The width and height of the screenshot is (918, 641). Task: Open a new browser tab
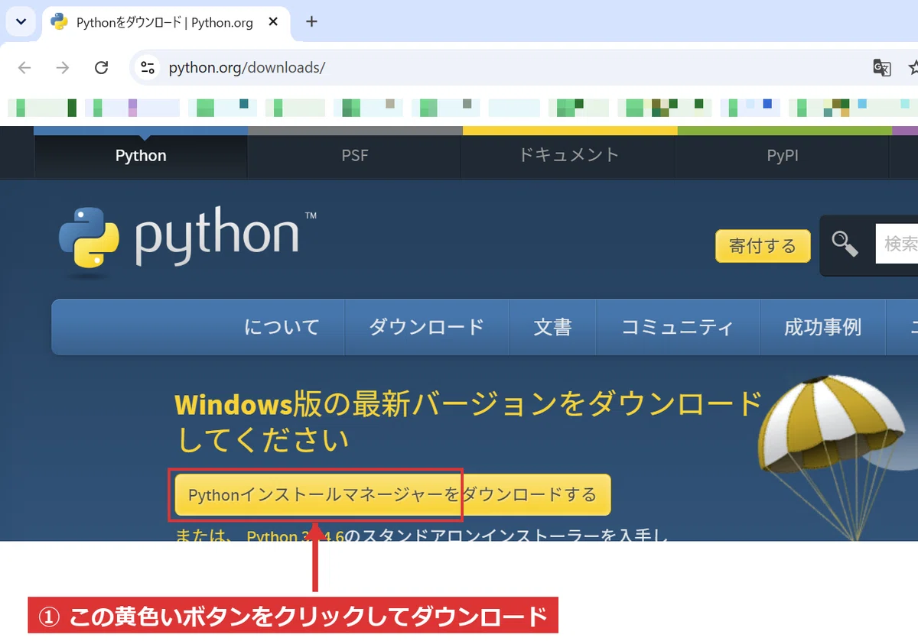tap(311, 21)
